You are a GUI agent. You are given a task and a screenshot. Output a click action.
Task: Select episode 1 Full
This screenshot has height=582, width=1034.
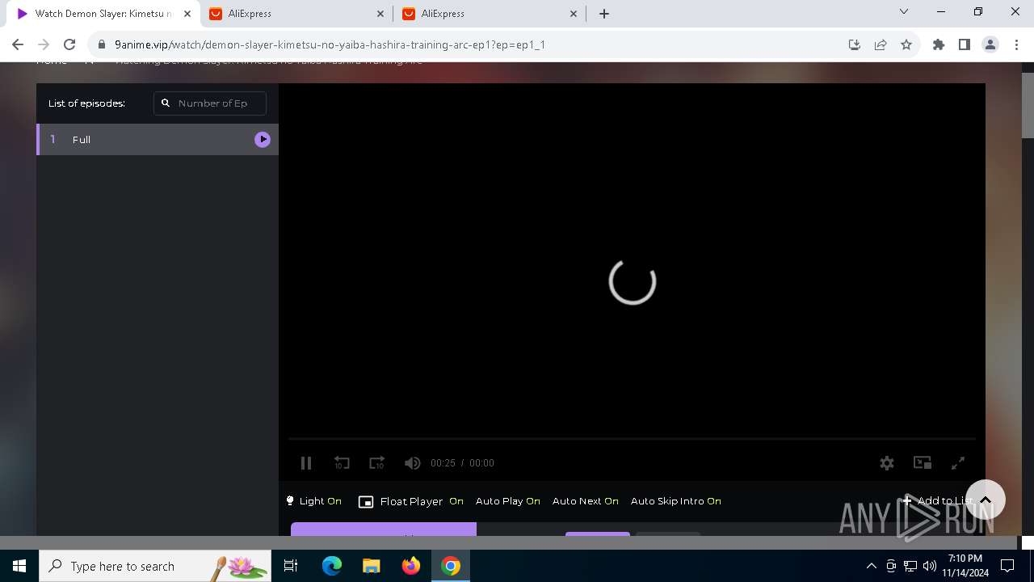point(158,139)
